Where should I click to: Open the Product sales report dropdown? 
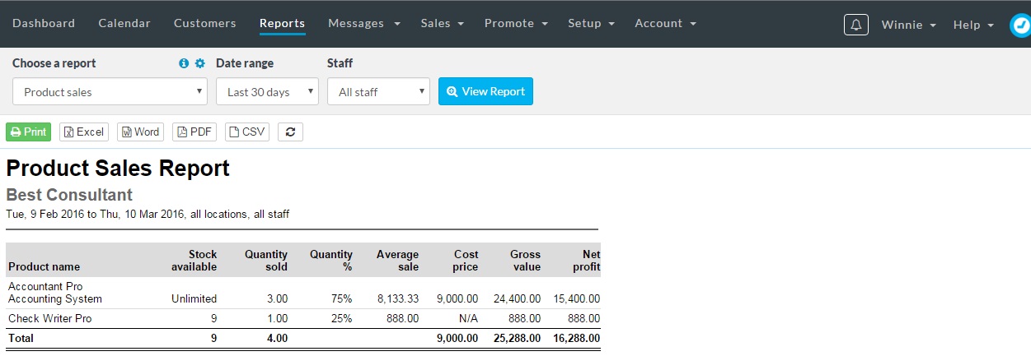pyautogui.click(x=110, y=91)
